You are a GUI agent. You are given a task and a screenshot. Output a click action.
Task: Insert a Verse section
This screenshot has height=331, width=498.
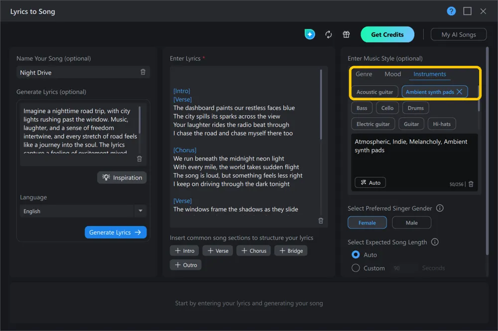pos(218,251)
